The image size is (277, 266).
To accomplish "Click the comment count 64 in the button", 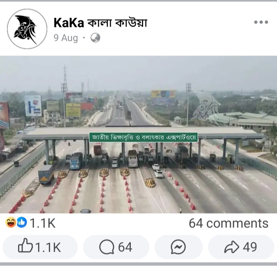I will pyautogui.click(x=125, y=247).
